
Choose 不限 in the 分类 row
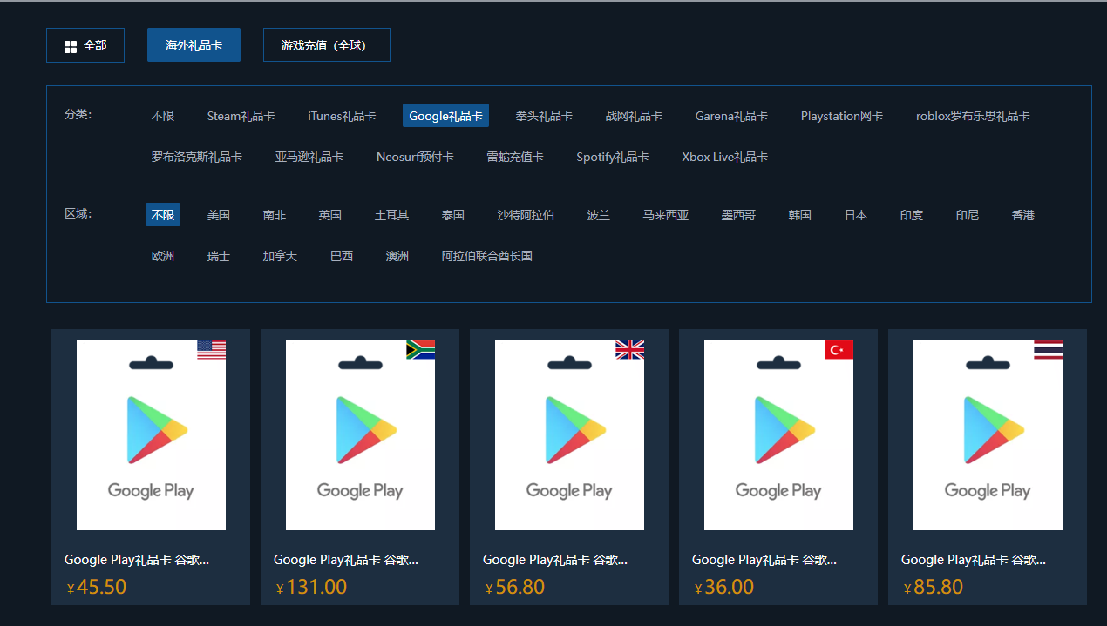[163, 116]
